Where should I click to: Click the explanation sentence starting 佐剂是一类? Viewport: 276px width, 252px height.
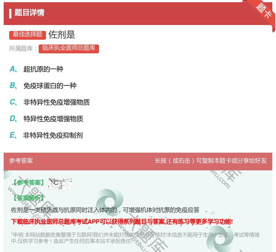click(105, 210)
